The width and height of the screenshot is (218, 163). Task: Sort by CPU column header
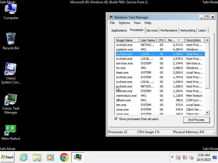[161, 40]
